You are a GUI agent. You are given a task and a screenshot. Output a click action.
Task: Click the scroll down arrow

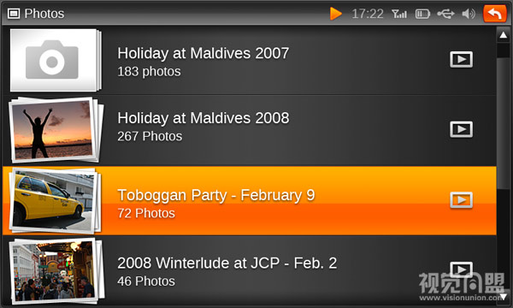click(x=504, y=296)
